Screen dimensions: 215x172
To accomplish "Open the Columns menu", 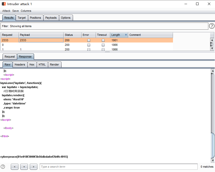I will (x=26, y=11).
